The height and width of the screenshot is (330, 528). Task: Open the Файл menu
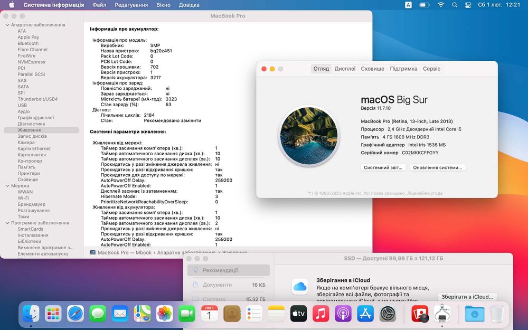[99, 5]
